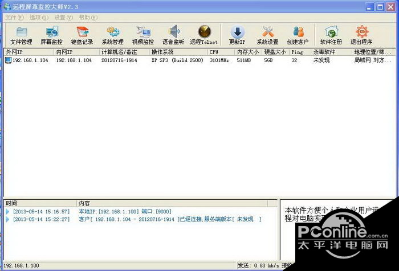The image size is (399, 271).
Task: Click the arrow icon of the 15:16:57 log entry
Action: 7,212
